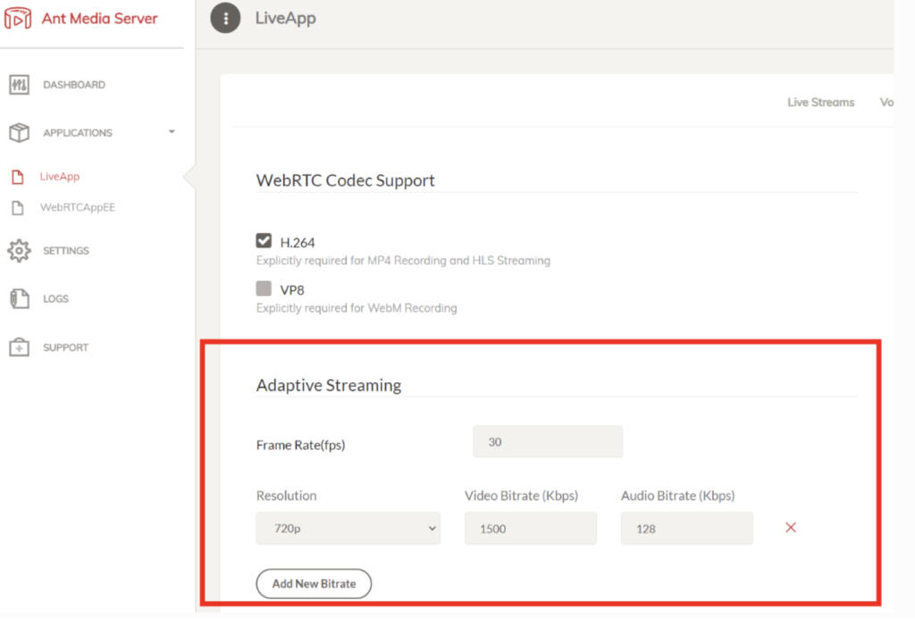Switch to the Live Streams tab

pyautogui.click(x=820, y=102)
